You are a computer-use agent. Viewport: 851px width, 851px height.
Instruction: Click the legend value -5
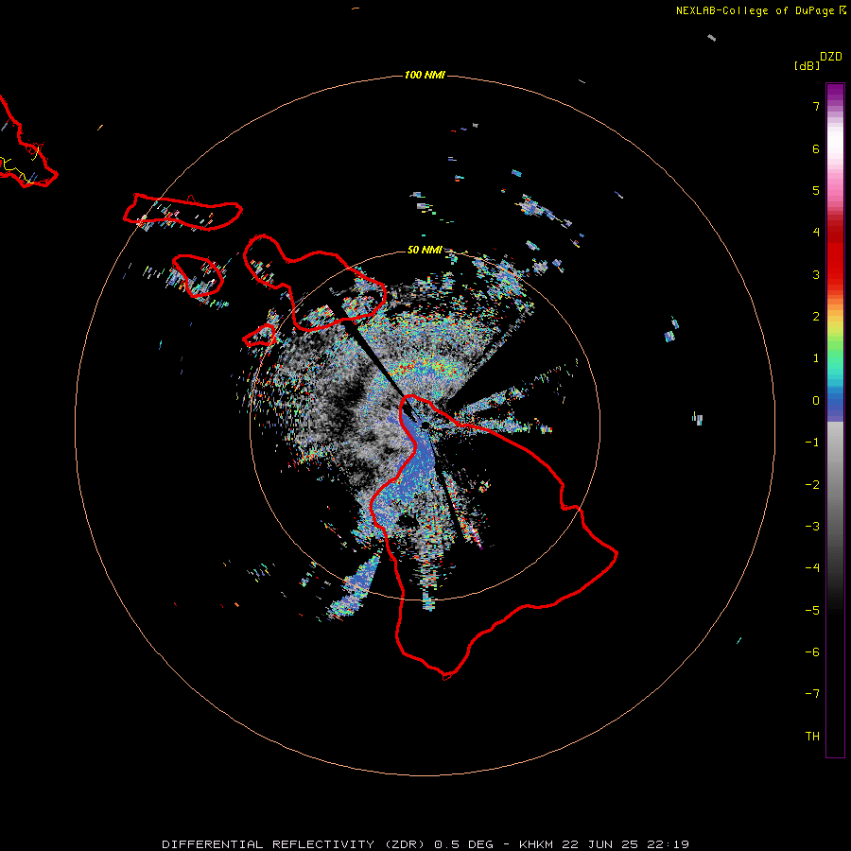[812, 611]
